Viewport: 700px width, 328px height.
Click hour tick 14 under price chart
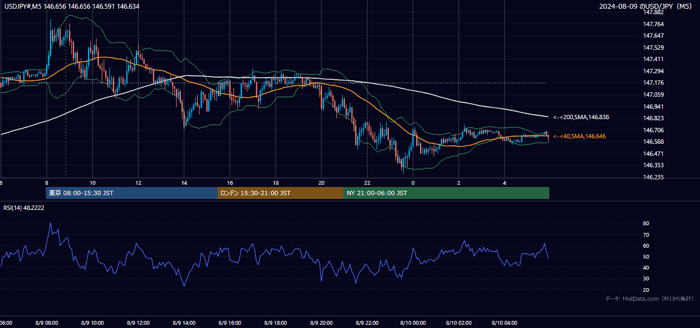coord(184,183)
